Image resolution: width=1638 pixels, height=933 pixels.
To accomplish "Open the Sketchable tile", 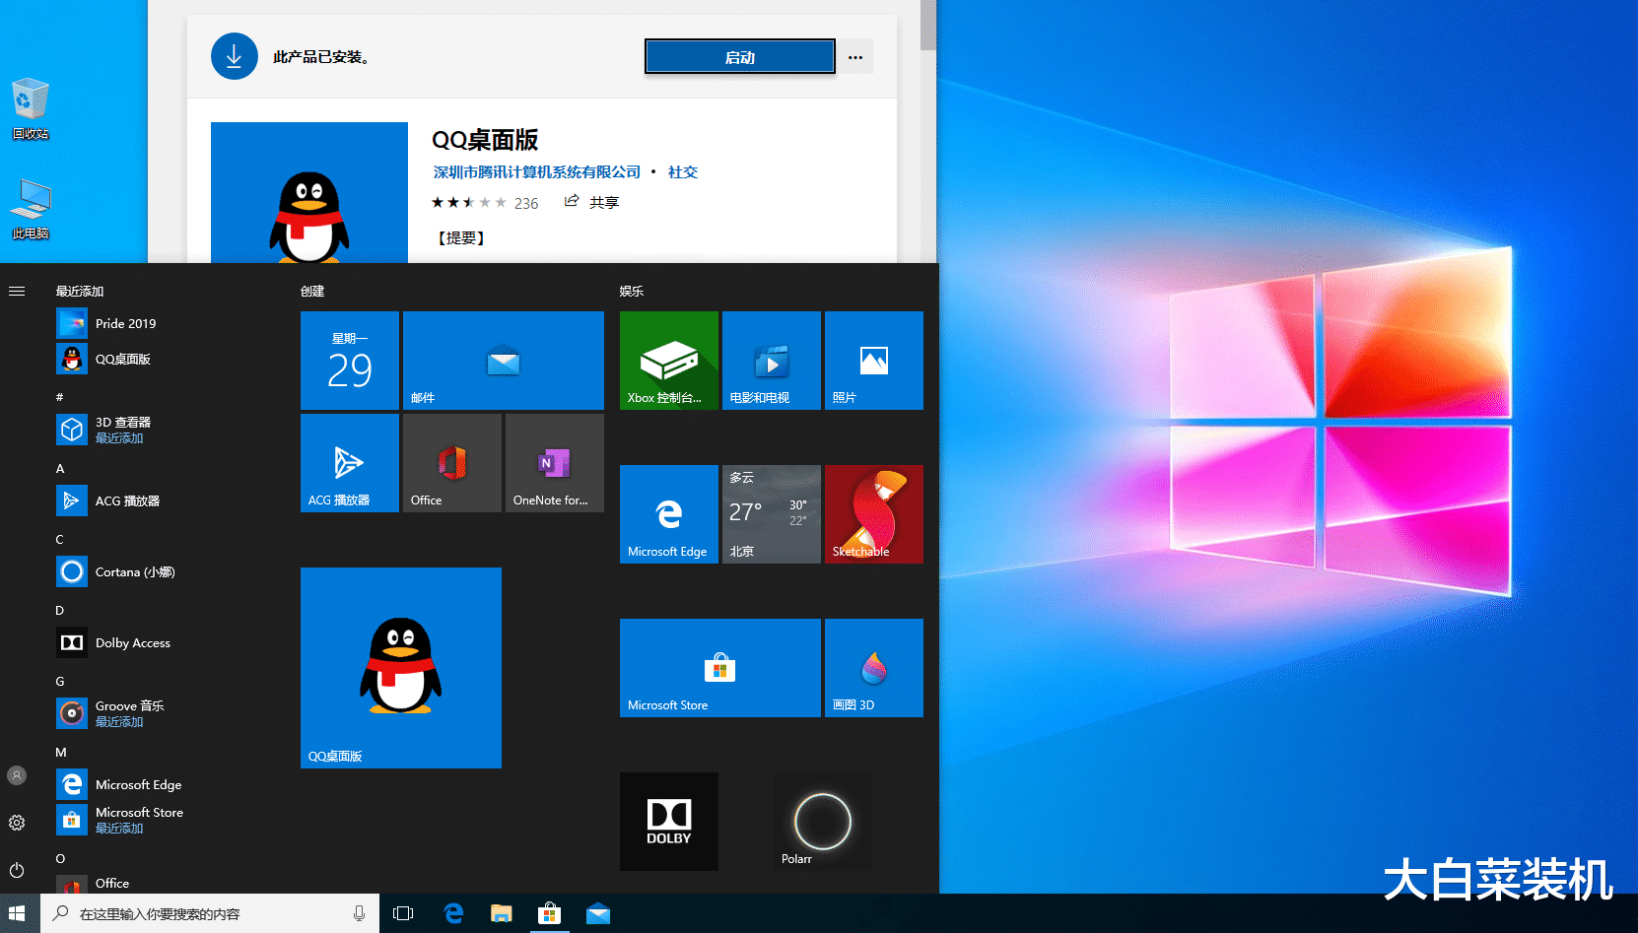I will [x=873, y=513].
